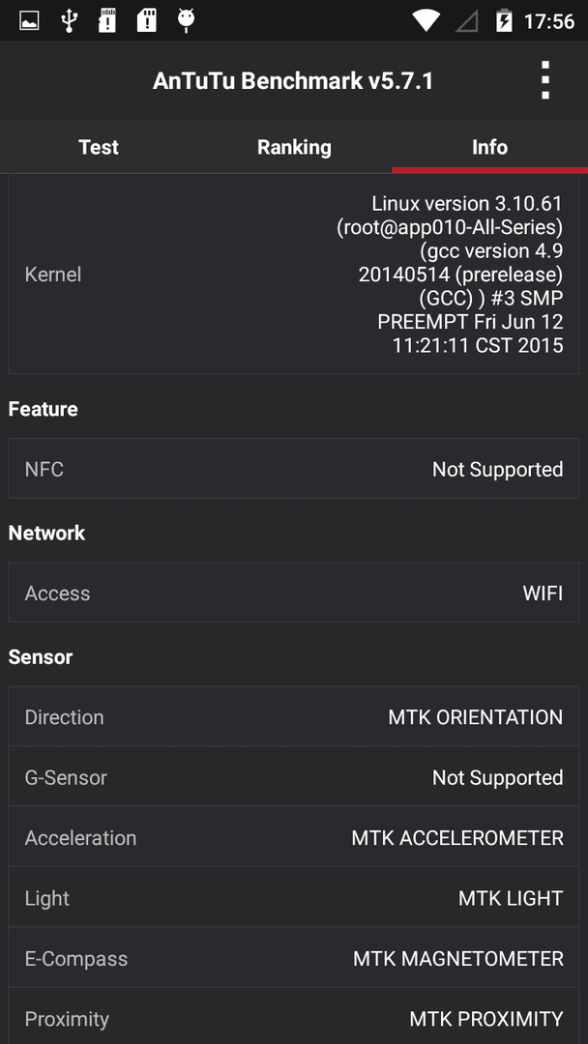The image size is (588, 1044).
Task: Tap the clock showing 17:56
Action: 548,21
